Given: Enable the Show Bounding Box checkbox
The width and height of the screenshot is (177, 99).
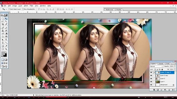Looking at the screenshot, I should pyautogui.click(x=23, y=9).
